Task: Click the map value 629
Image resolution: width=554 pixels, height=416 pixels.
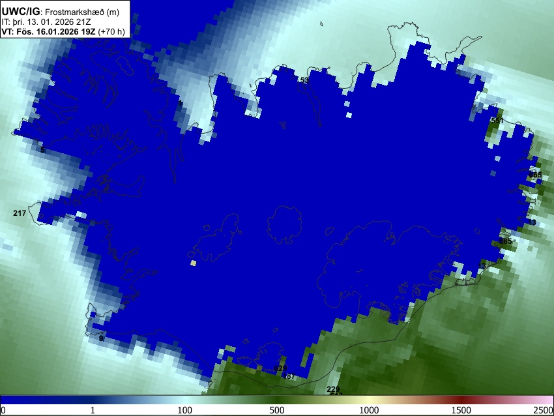Action: point(280,368)
